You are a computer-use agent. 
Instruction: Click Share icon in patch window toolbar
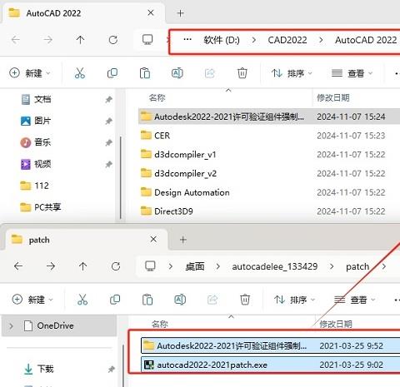(x=212, y=300)
